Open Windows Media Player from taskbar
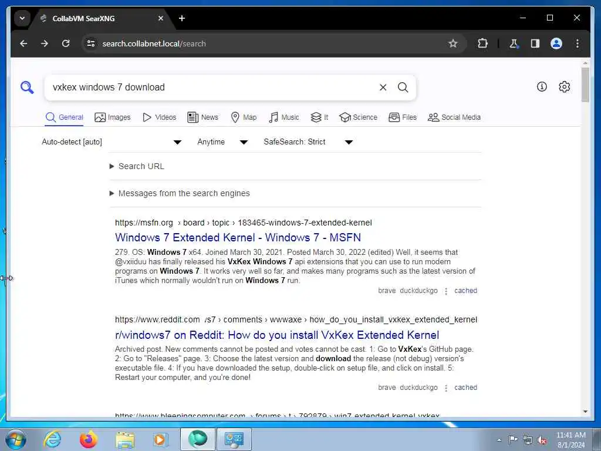This screenshot has height=451, width=601. point(160,439)
